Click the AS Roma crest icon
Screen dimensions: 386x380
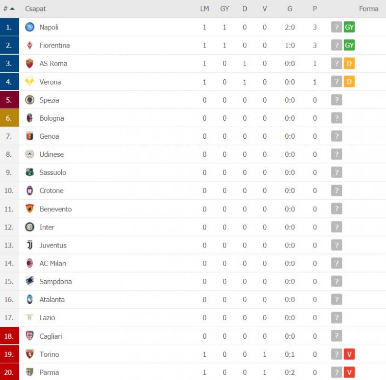click(x=30, y=64)
